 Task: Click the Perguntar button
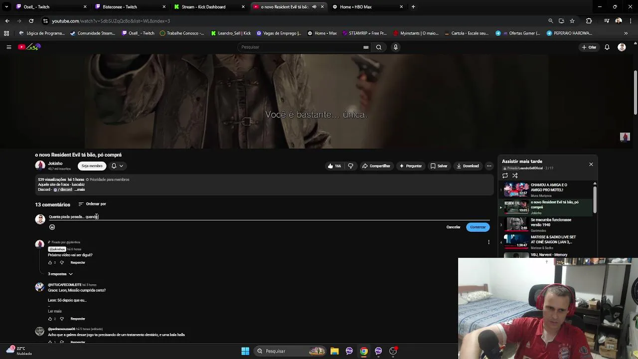(x=410, y=166)
